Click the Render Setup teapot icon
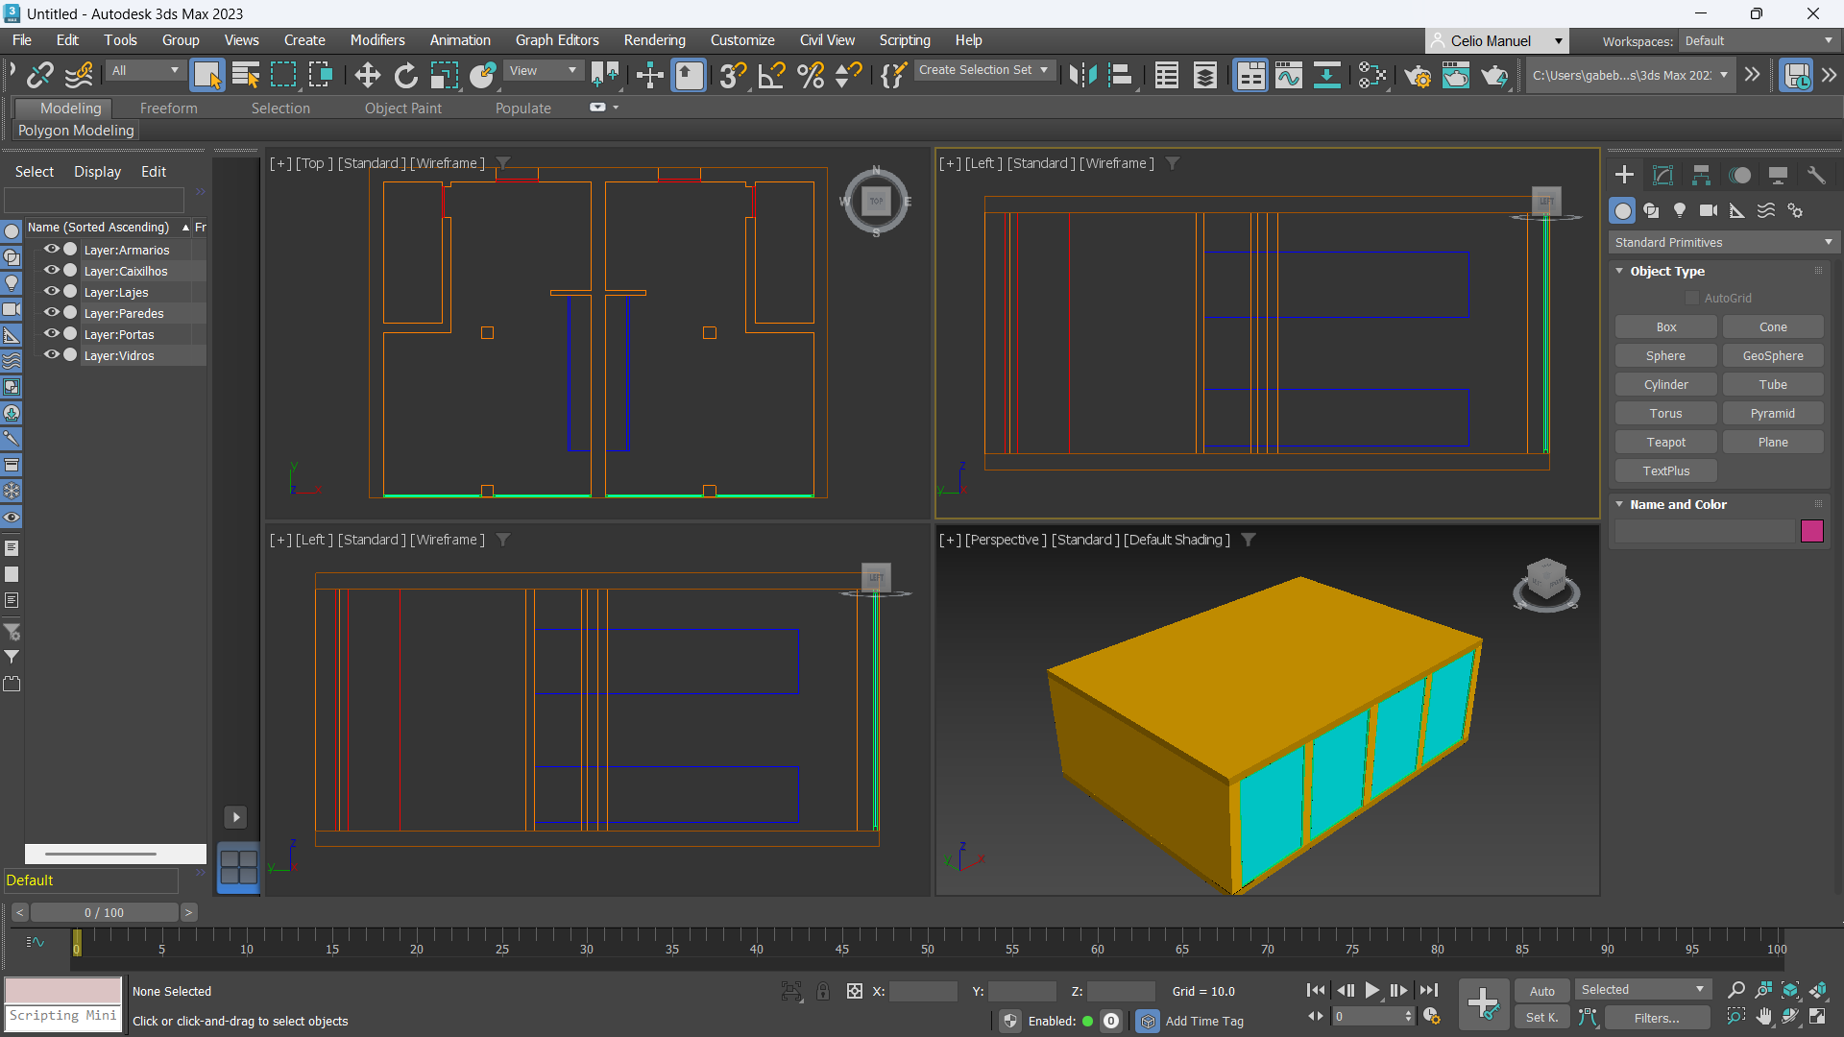Screen dimensions: 1844x1037 [x=1417, y=75]
